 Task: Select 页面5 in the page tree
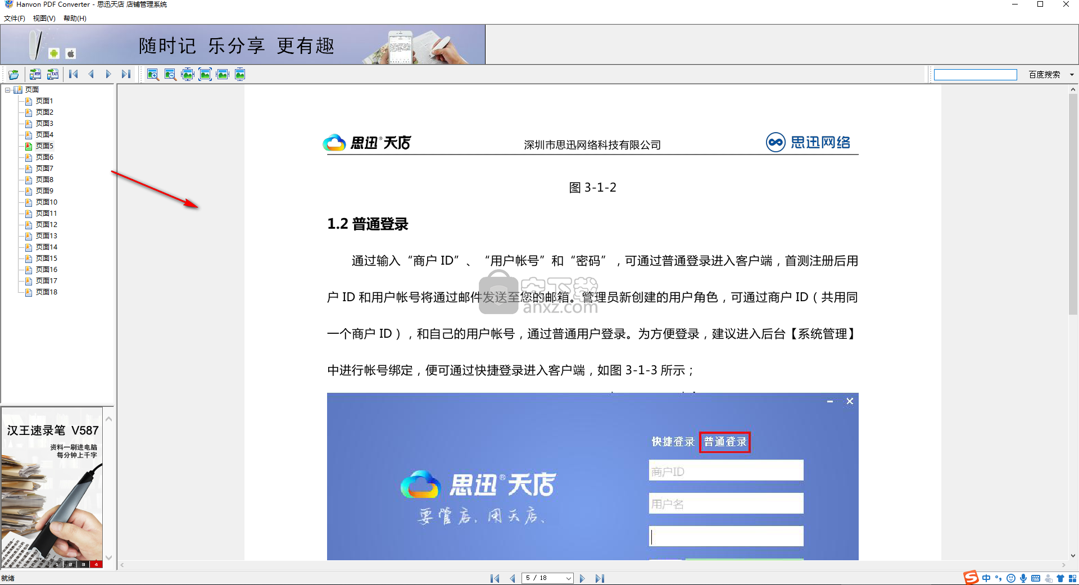44,146
